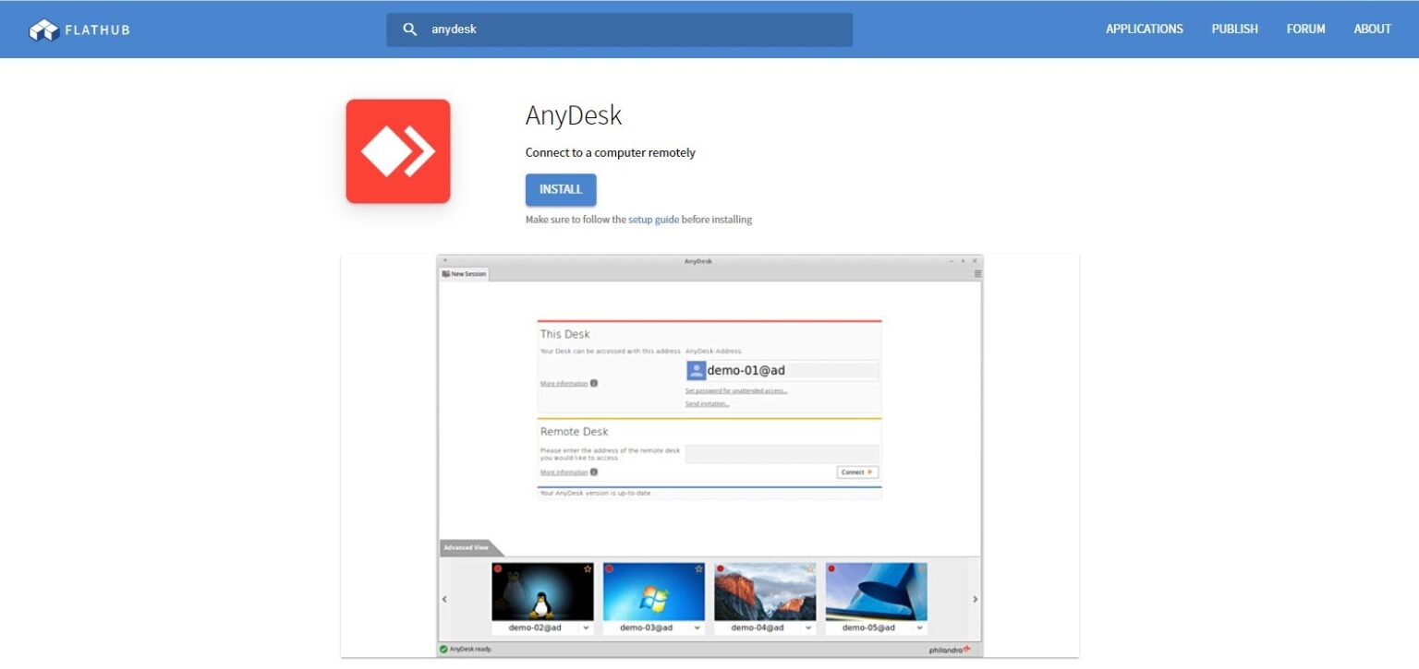Click the info icon next to This Desk's More information
Viewport: 1419px width, 669px height.
[592, 383]
